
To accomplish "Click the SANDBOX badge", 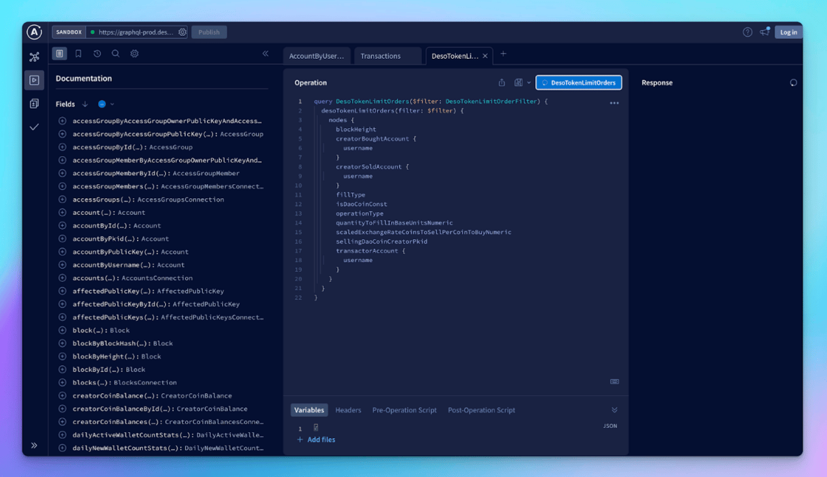I will [68, 32].
